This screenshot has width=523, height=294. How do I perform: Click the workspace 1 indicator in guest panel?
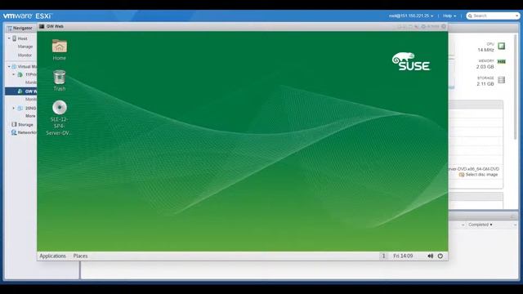coord(383,256)
